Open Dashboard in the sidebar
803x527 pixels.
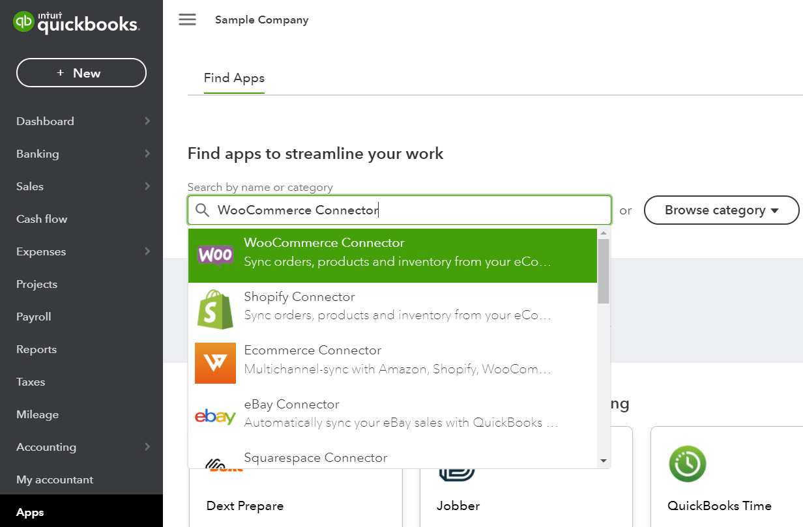tap(81, 121)
